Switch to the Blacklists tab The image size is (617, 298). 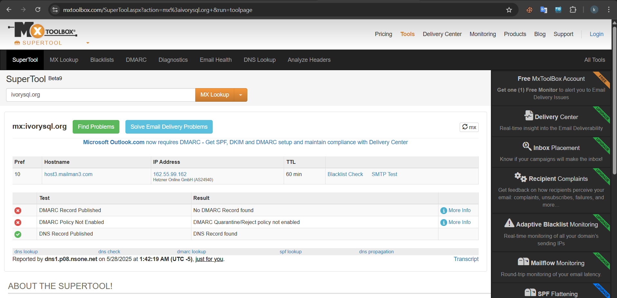tap(102, 60)
